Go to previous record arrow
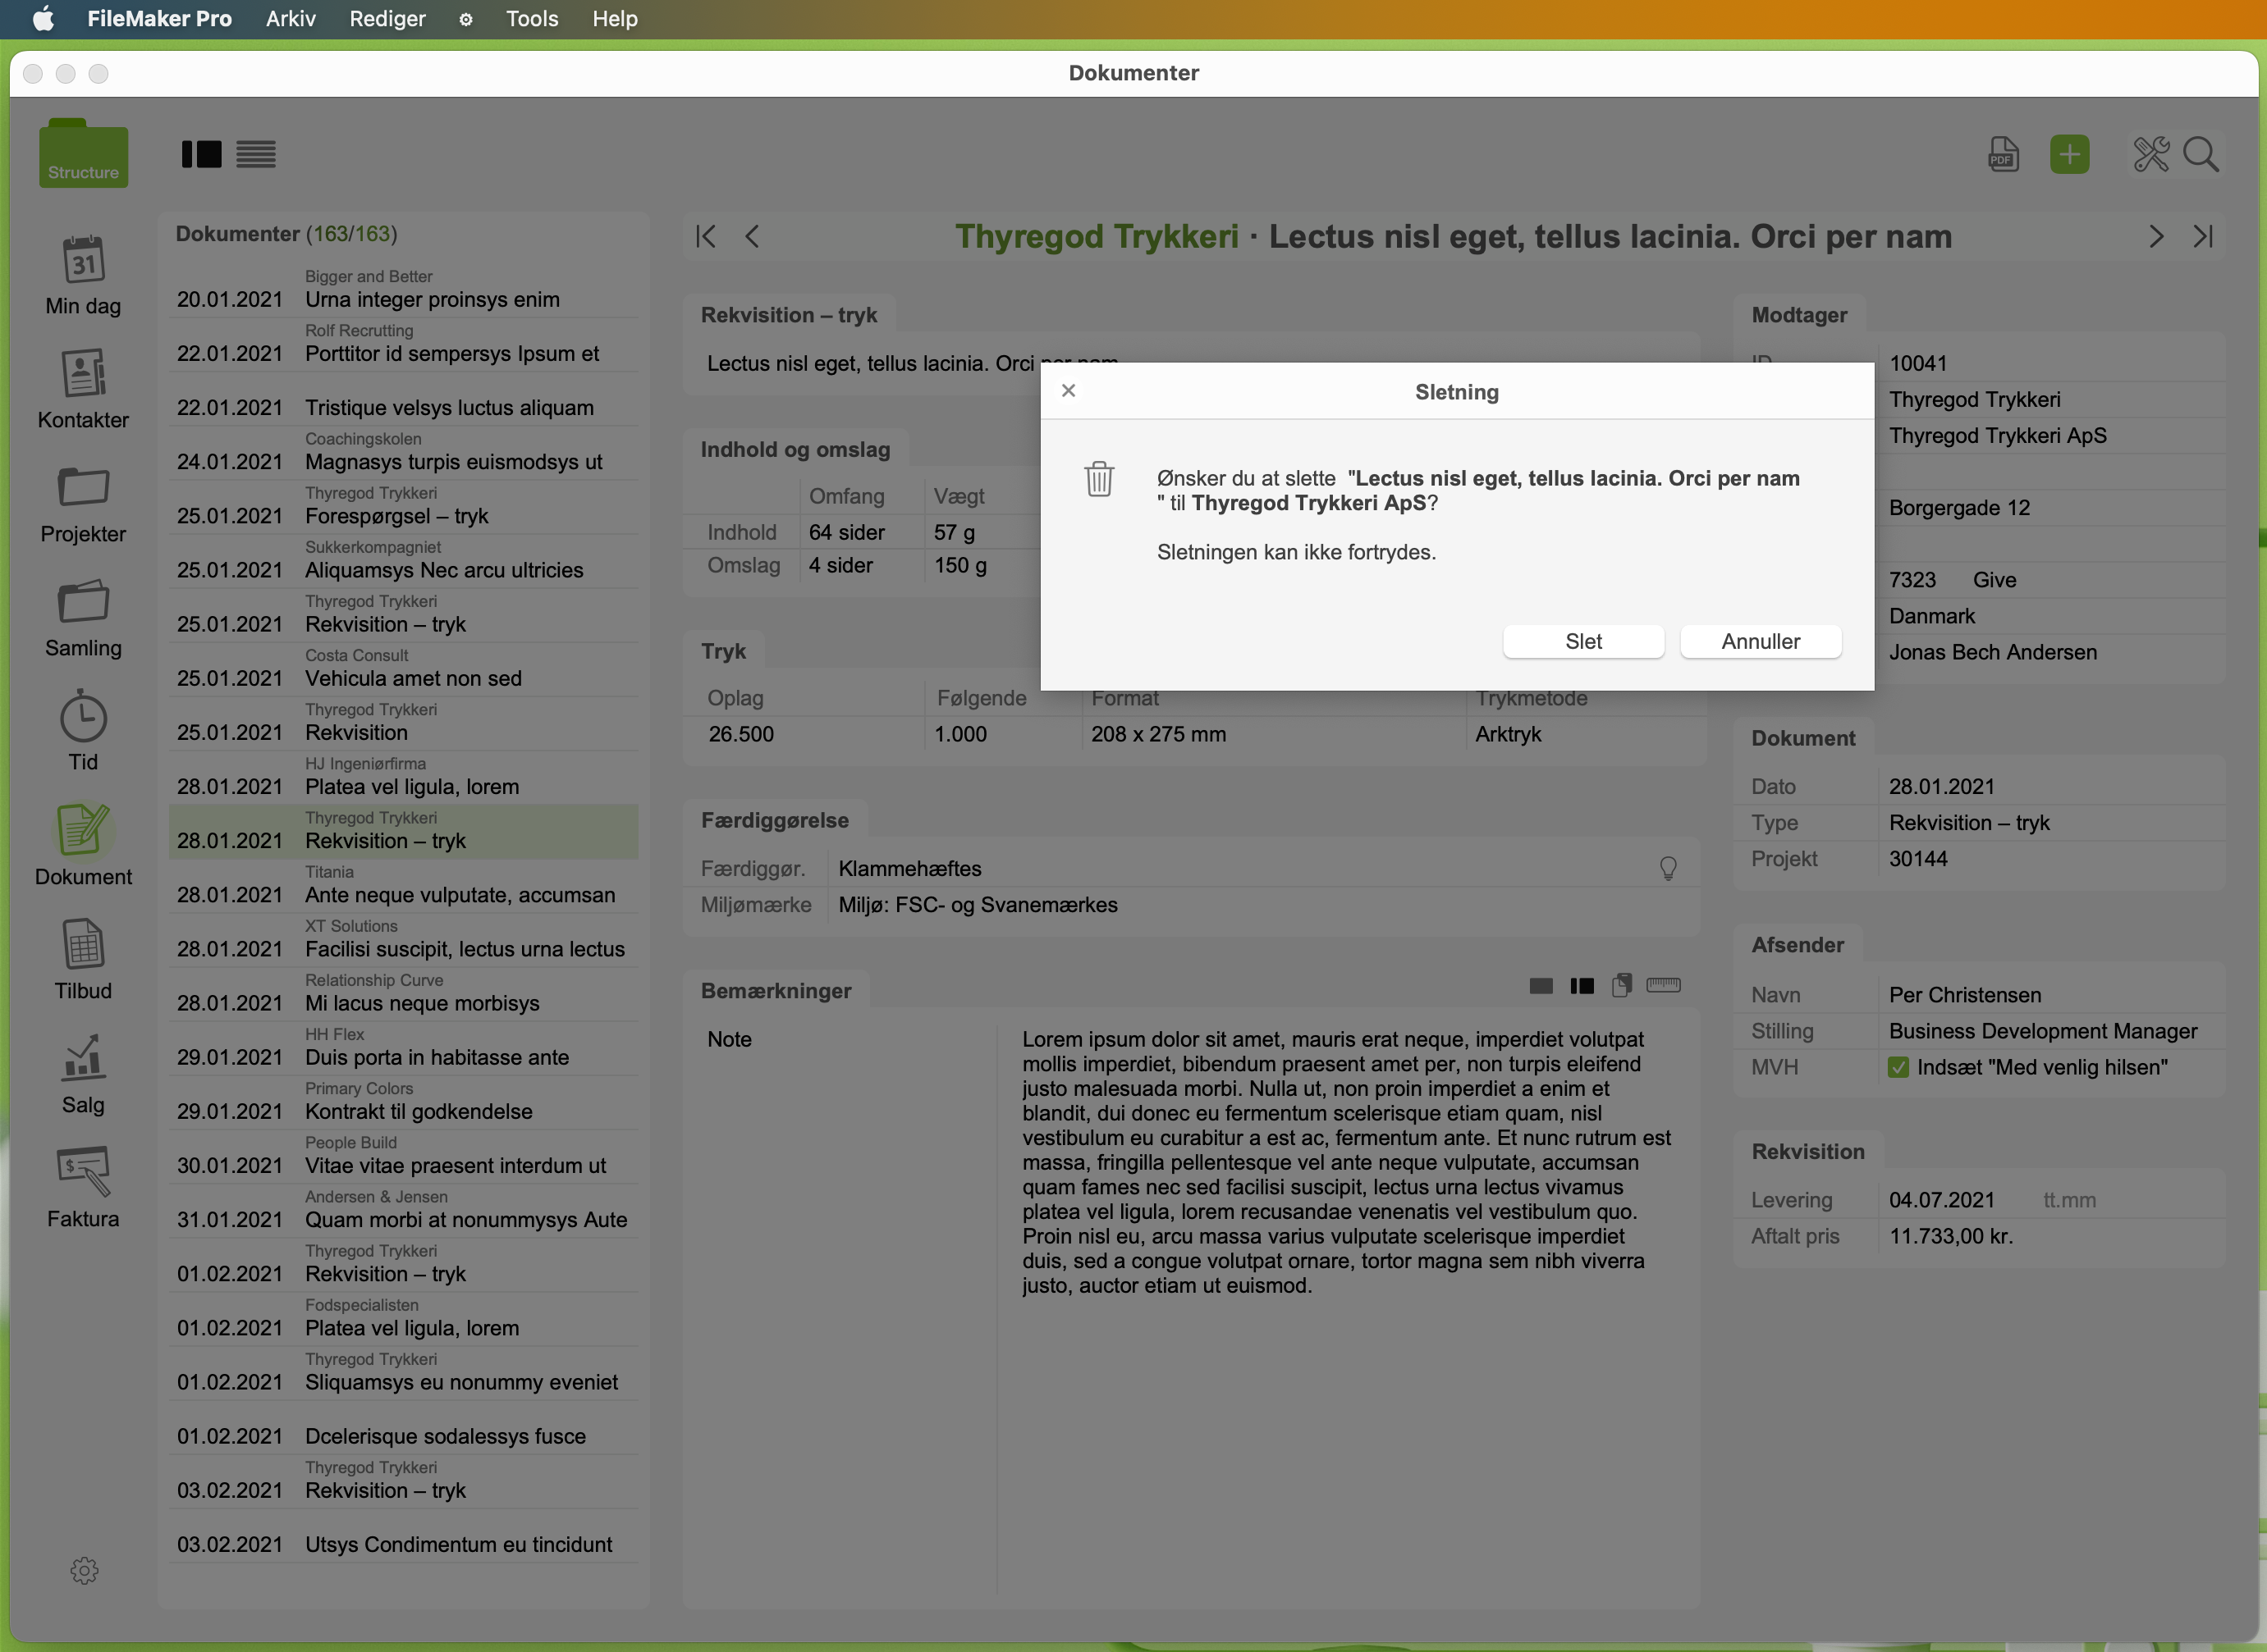The height and width of the screenshot is (1652, 2267). click(753, 236)
